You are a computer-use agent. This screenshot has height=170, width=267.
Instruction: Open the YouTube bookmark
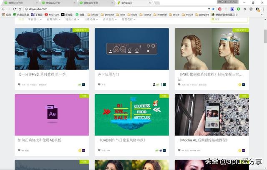pyautogui.click(x=52, y=15)
